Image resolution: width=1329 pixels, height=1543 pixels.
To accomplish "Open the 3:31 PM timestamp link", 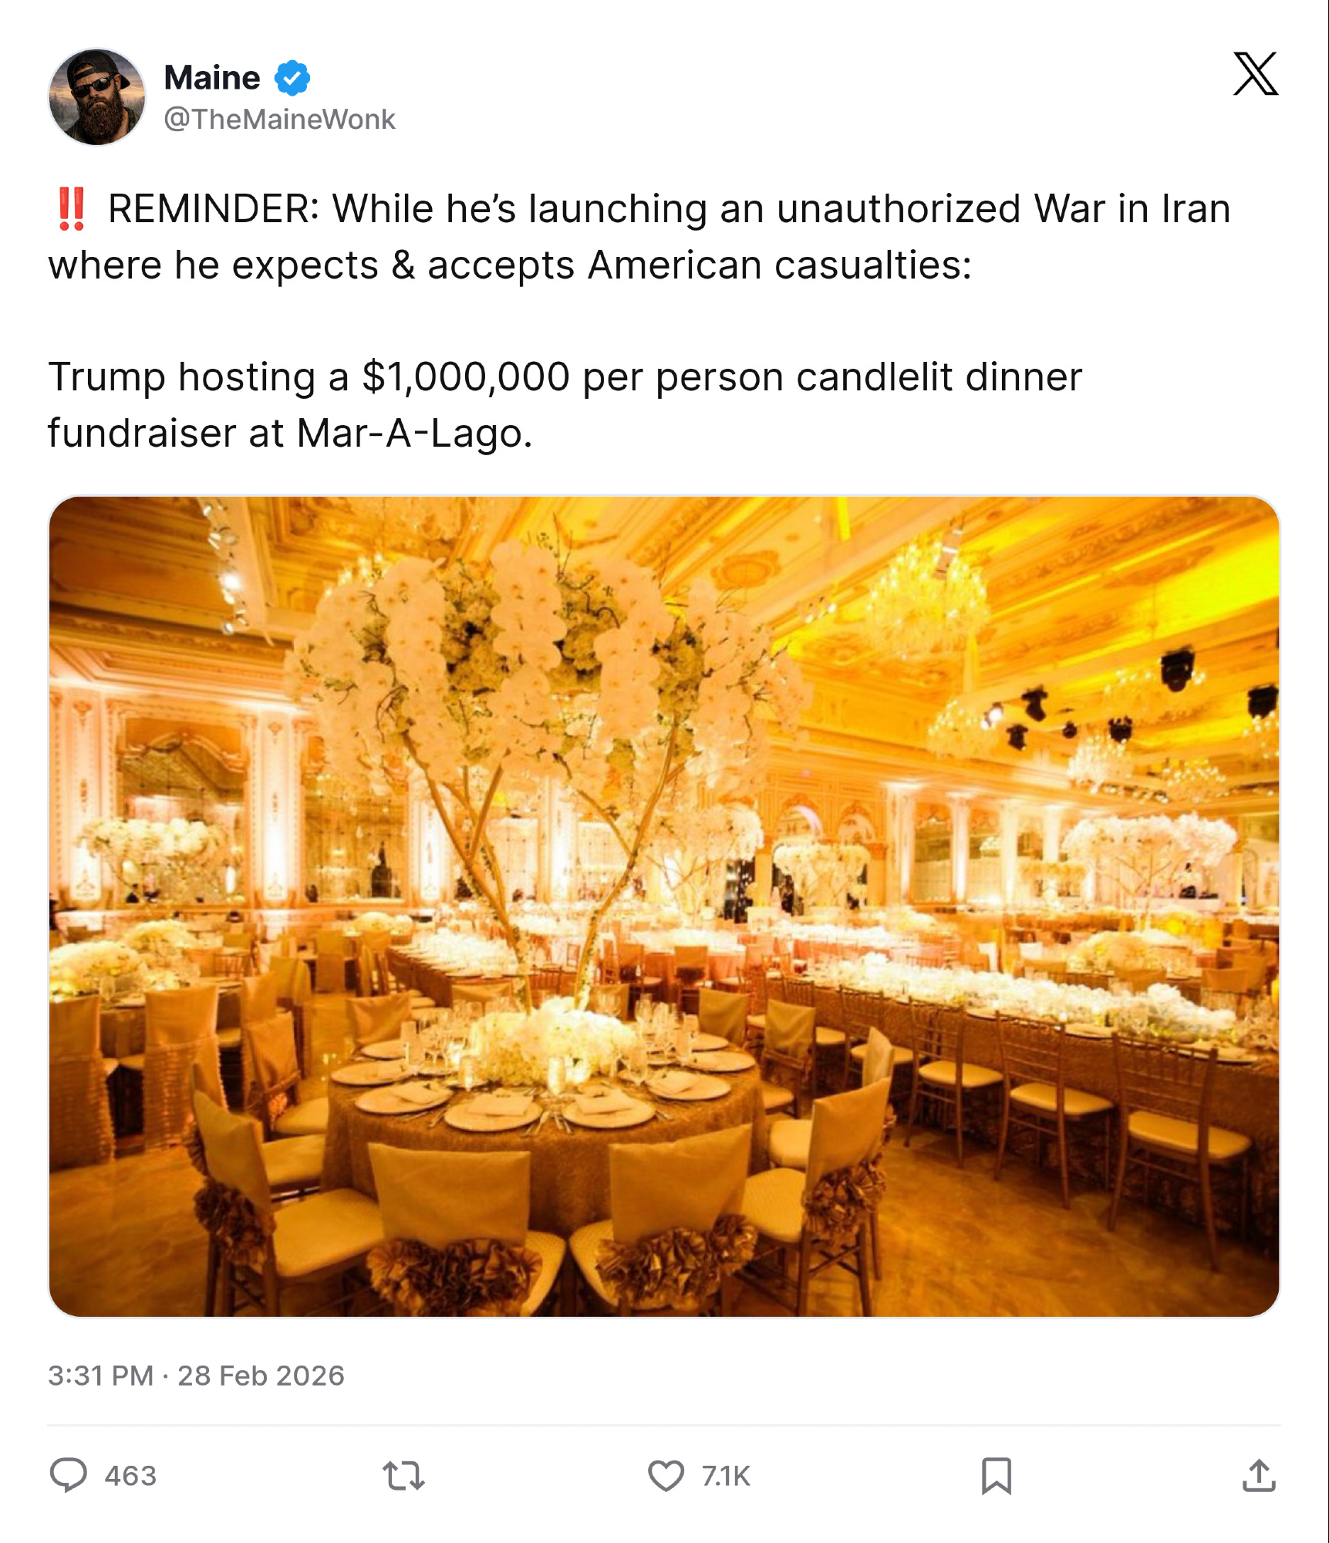I will [101, 1376].
